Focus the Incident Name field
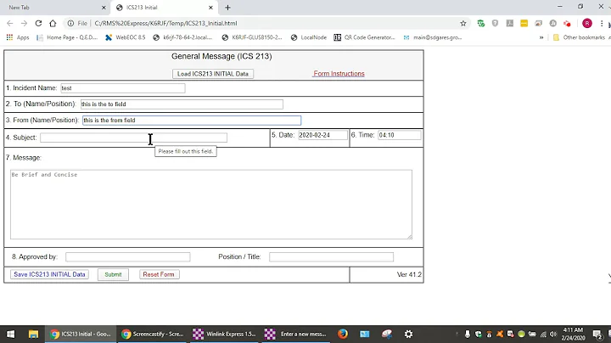The image size is (611, 343). click(x=123, y=88)
